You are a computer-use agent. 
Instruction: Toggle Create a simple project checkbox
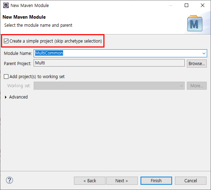pos(6,41)
